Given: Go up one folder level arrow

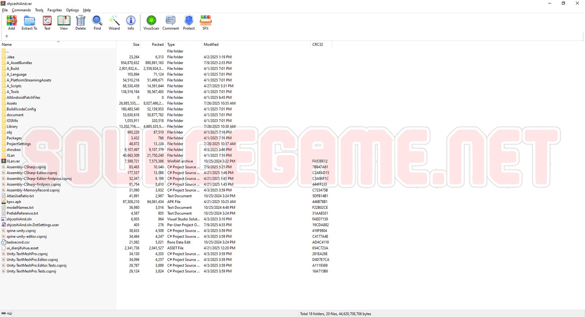Looking at the screenshot, I should point(7,36).
